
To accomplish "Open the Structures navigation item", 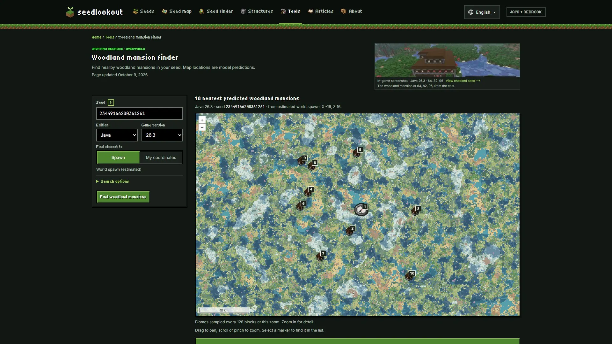I will [x=257, y=11].
